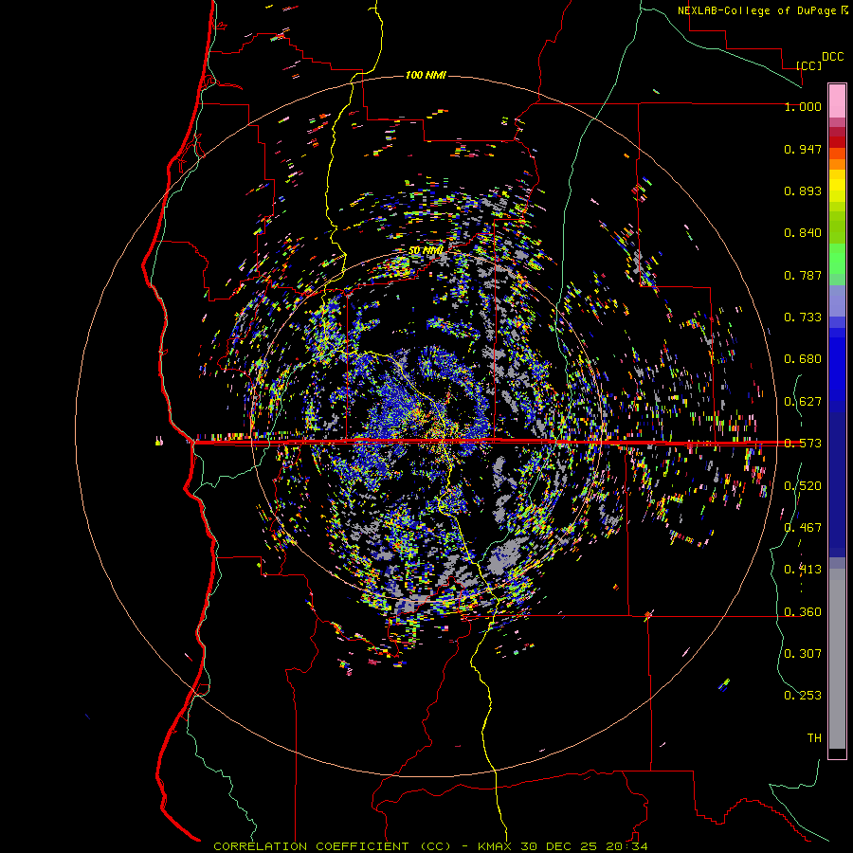853x853 pixels.
Task: Click the 0.520 scale value
Action: [803, 486]
